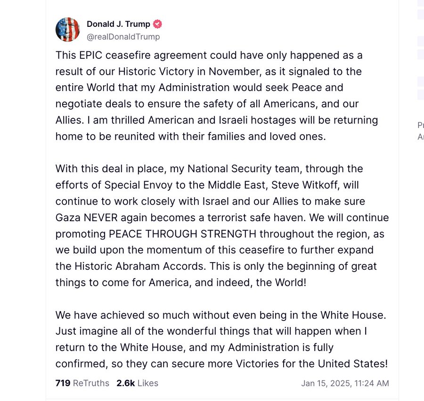Open the Donald J. Trump display name

click(118, 24)
